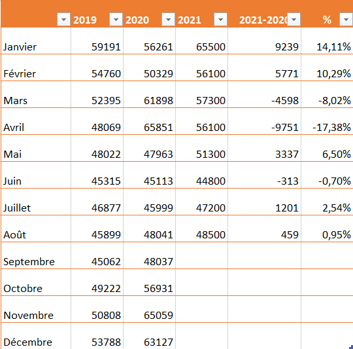Click the Novembre 2019 cell showing 50808
Screen dimensions: 353x349
tap(97, 309)
